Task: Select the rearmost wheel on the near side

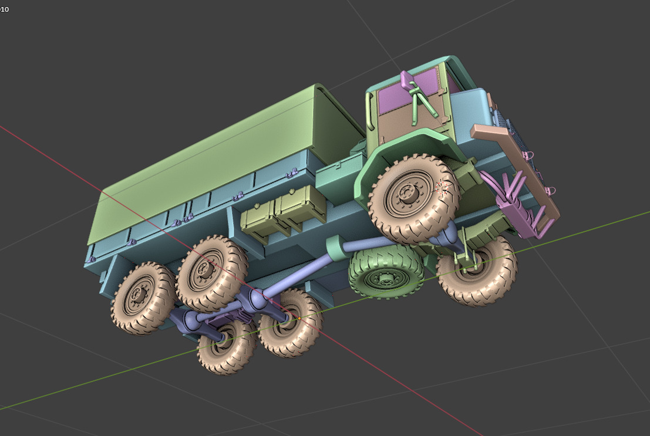Action: pyautogui.click(x=142, y=298)
